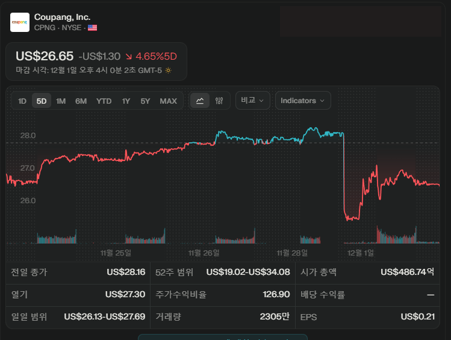Image resolution: width=451 pixels, height=340 pixels.
Task: Click the 11월 25일 date axis label
Action: (x=116, y=253)
